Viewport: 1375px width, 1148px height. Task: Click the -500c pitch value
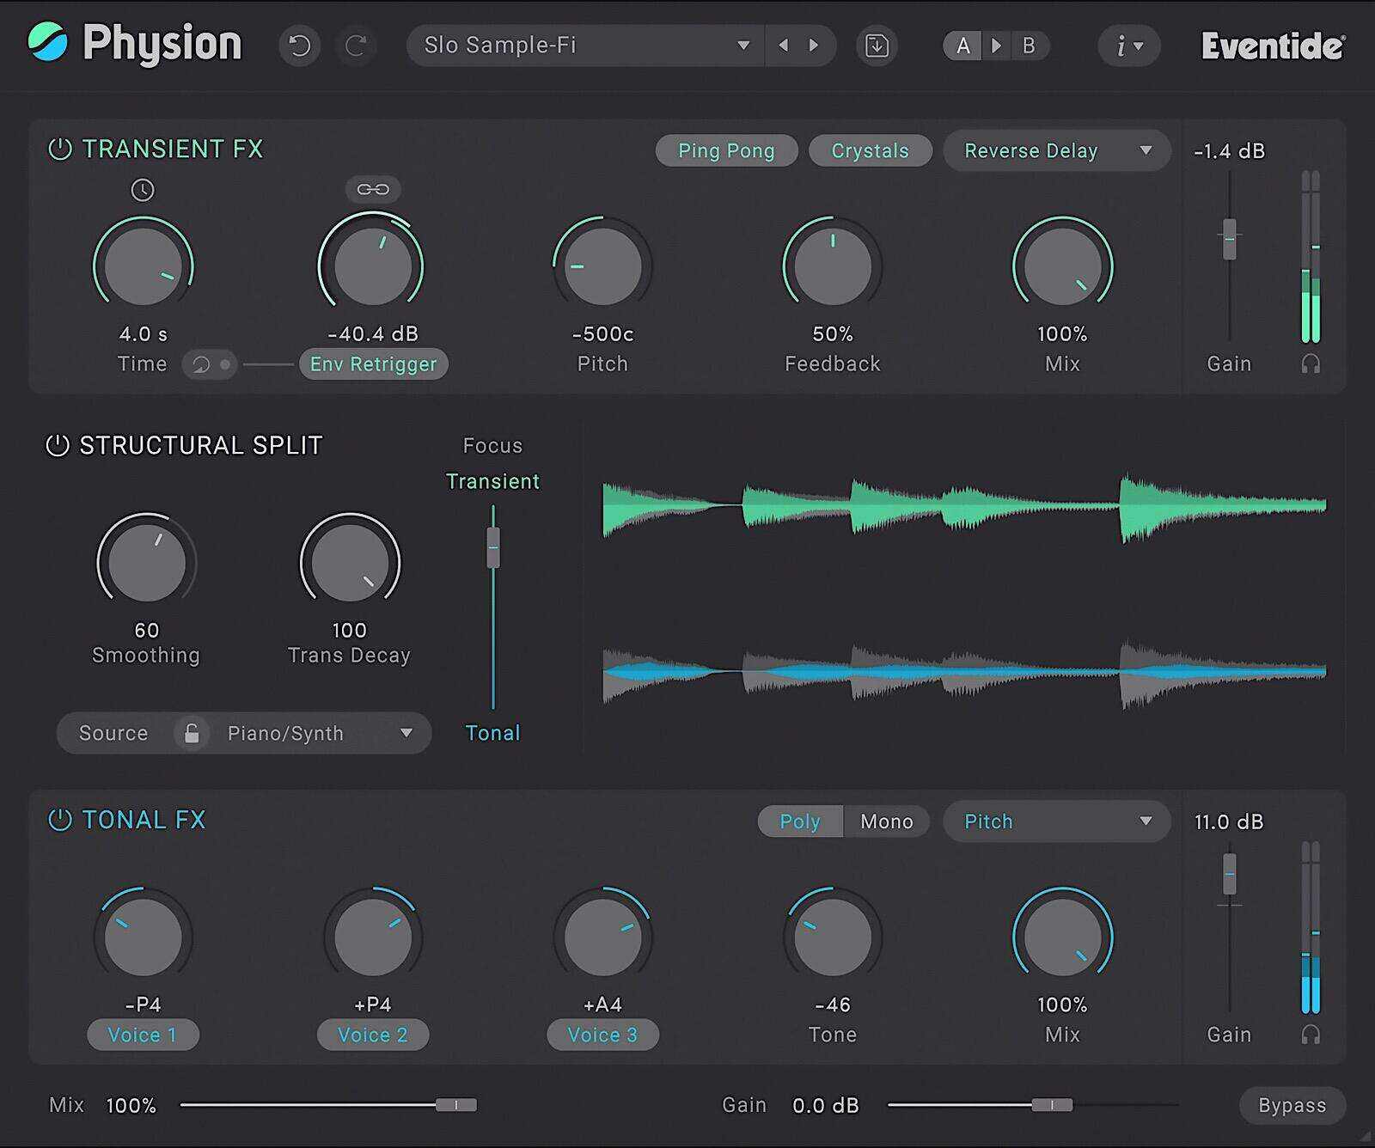coord(602,333)
